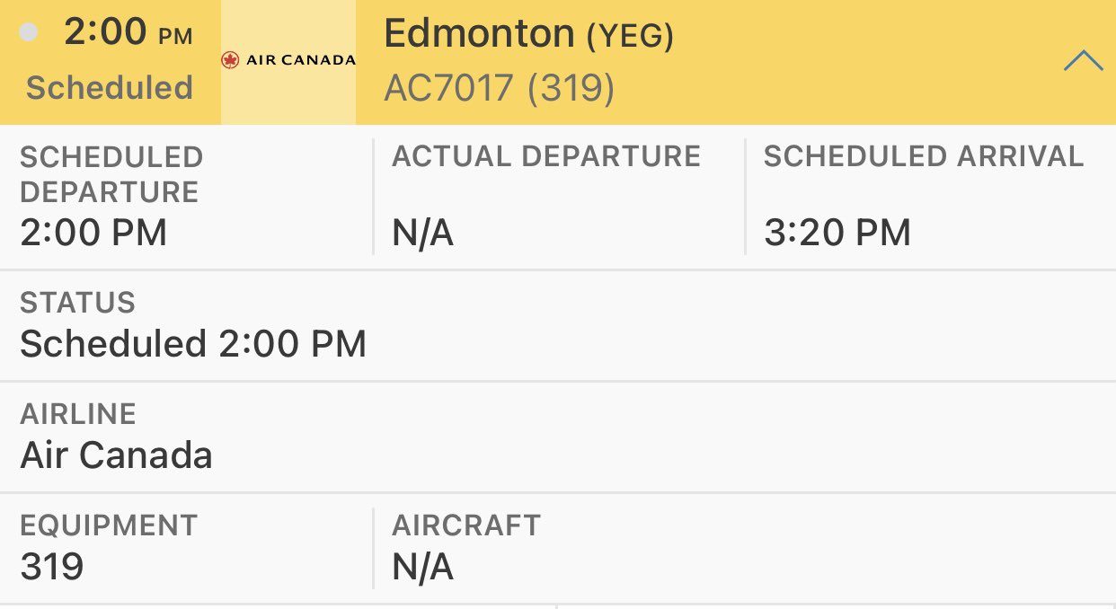This screenshot has height=609, width=1116.
Task: Tap the AIRLINE heading label
Action: point(78,414)
